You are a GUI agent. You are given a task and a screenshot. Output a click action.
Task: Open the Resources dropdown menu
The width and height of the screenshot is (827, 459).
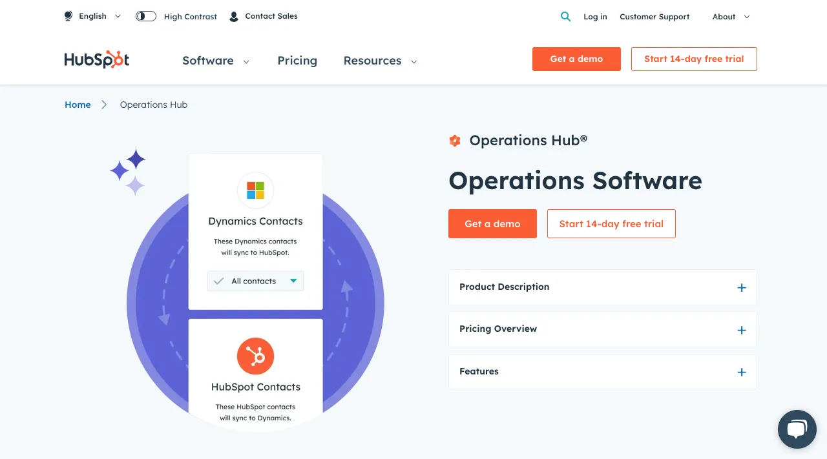click(380, 61)
